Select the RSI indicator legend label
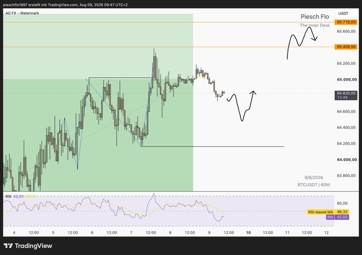This screenshot has width=362, height=255. click(x=9, y=197)
